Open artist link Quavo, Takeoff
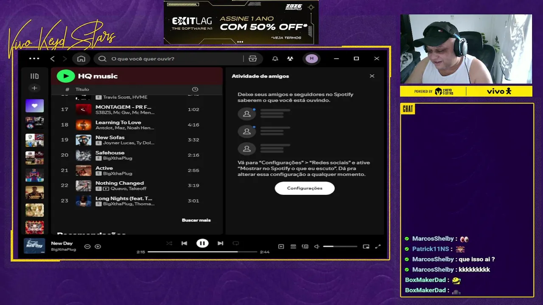 pyautogui.click(x=128, y=189)
